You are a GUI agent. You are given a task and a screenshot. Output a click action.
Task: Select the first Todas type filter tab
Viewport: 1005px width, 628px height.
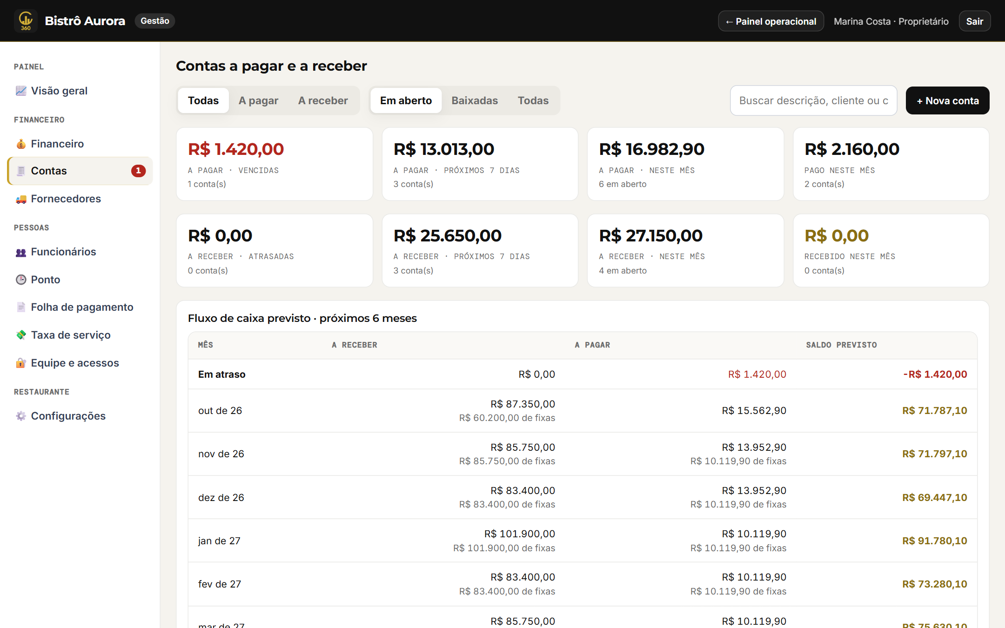[203, 100]
